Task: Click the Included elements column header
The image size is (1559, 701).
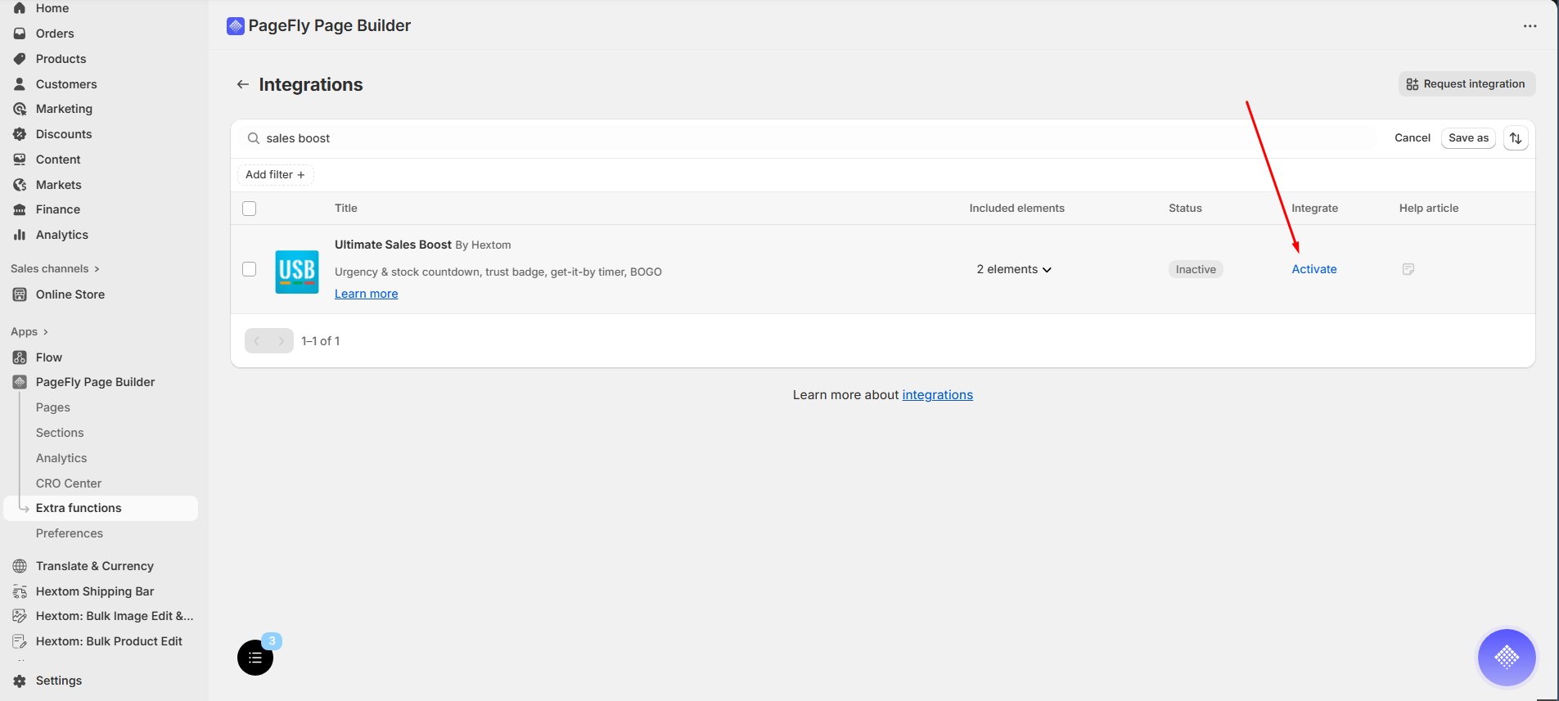Action: point(1017,209)
